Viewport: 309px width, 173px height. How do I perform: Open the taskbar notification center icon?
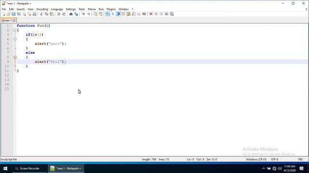click(x=301, y=169)
